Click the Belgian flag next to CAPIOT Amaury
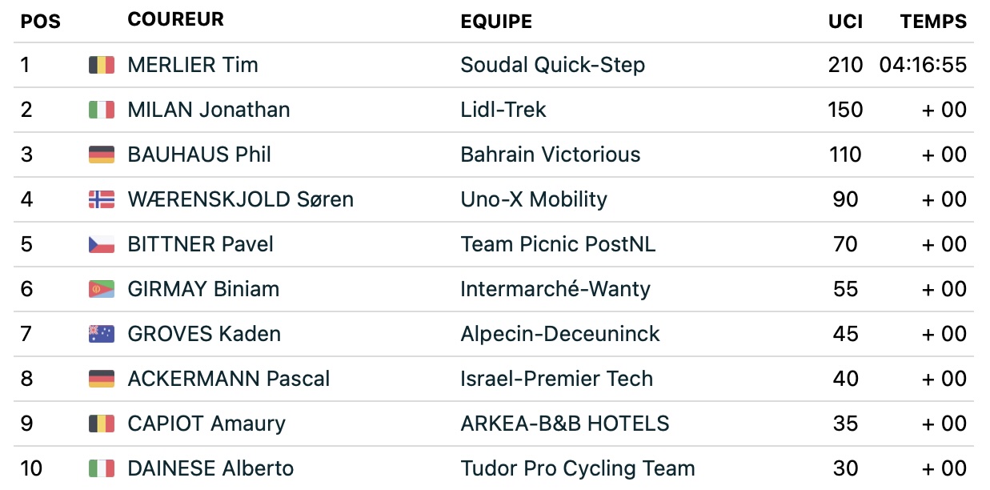The image size is (990, 490). click(102, 424)
